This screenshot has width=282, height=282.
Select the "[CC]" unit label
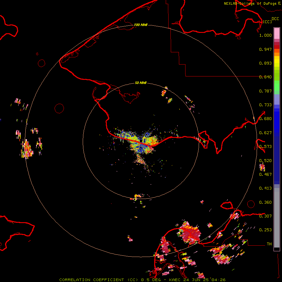(x=267, y=22)
